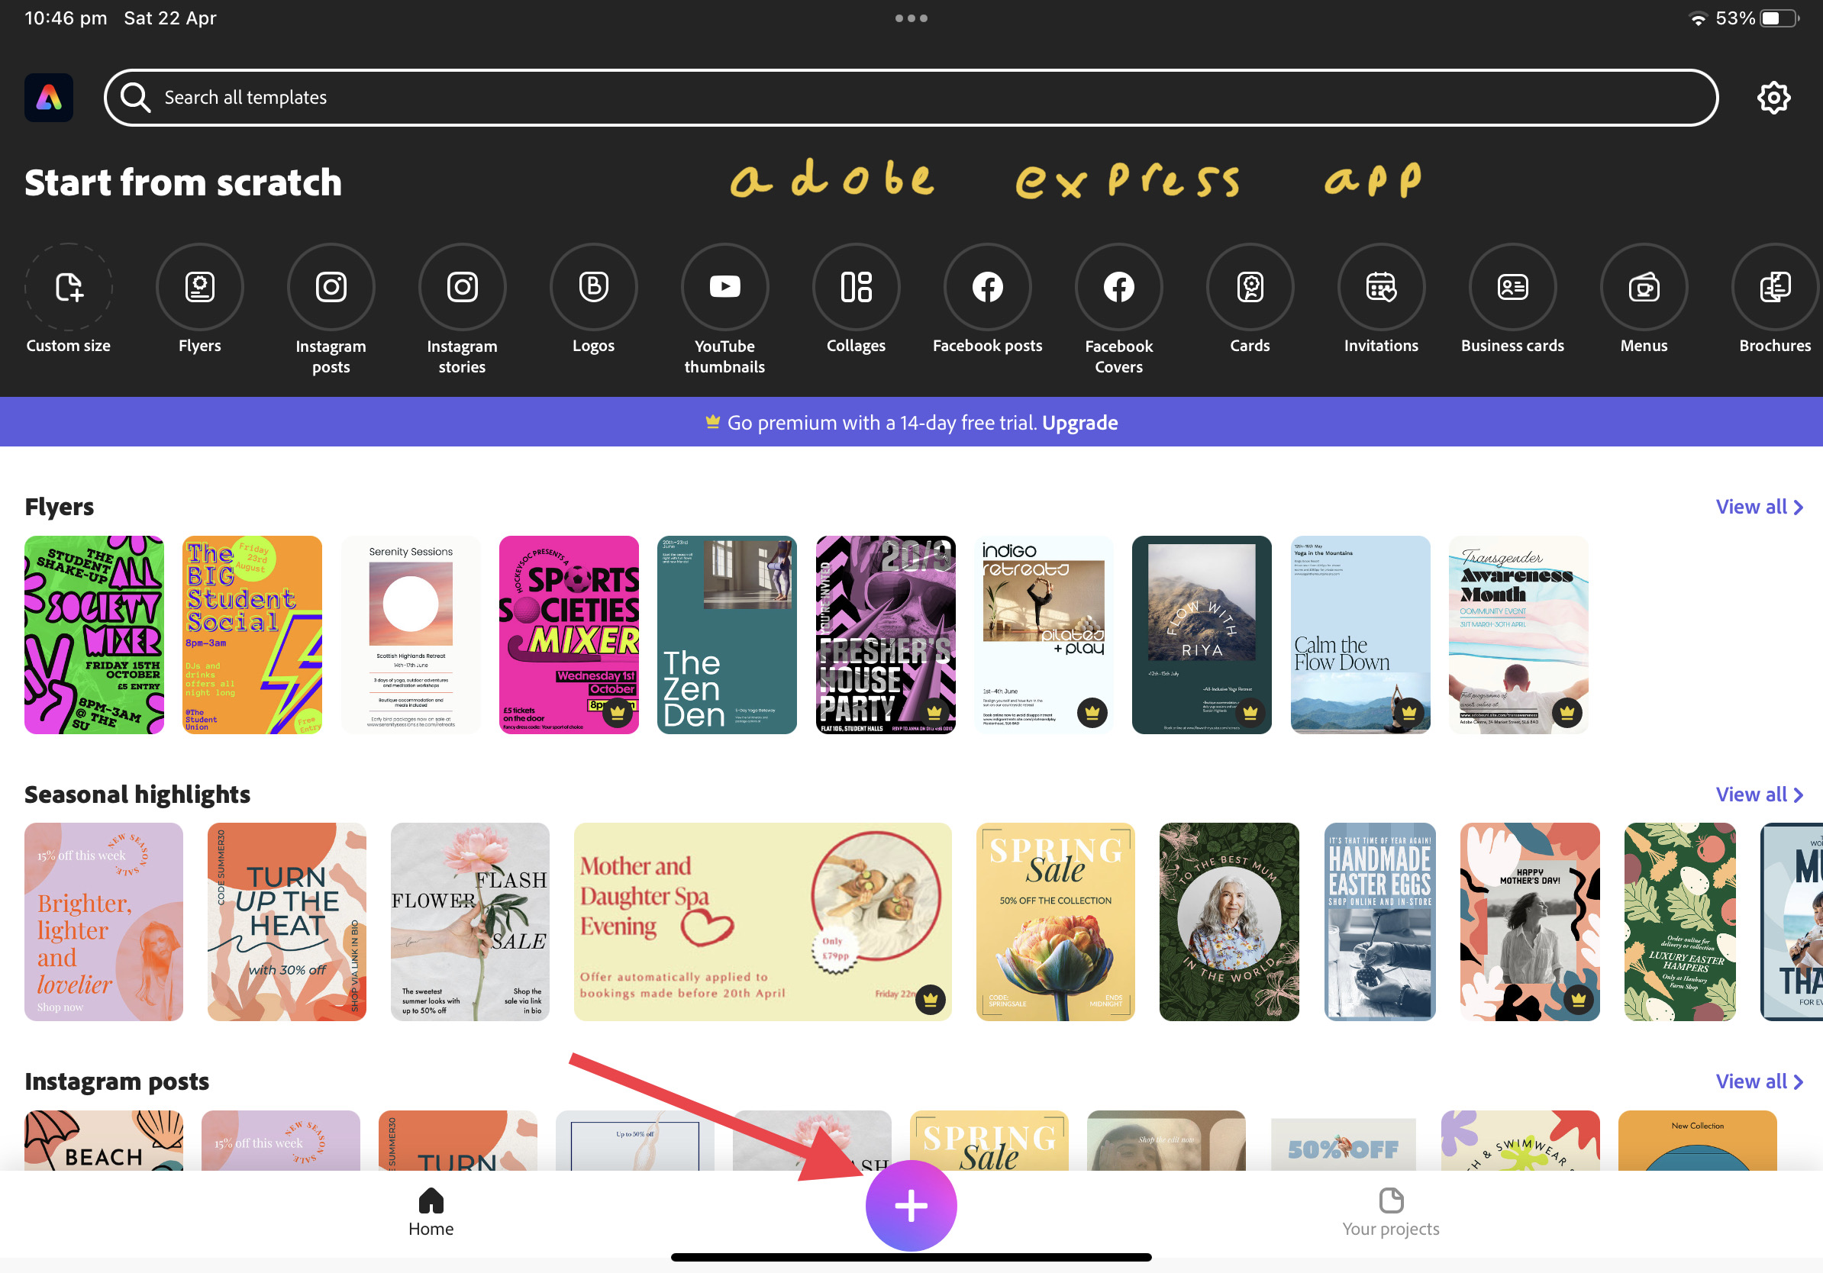Open the Collages tool

coord(855,287)
